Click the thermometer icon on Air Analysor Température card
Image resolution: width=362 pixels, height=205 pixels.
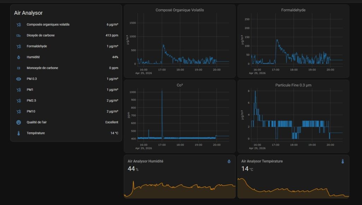click(x=343, y=161)
